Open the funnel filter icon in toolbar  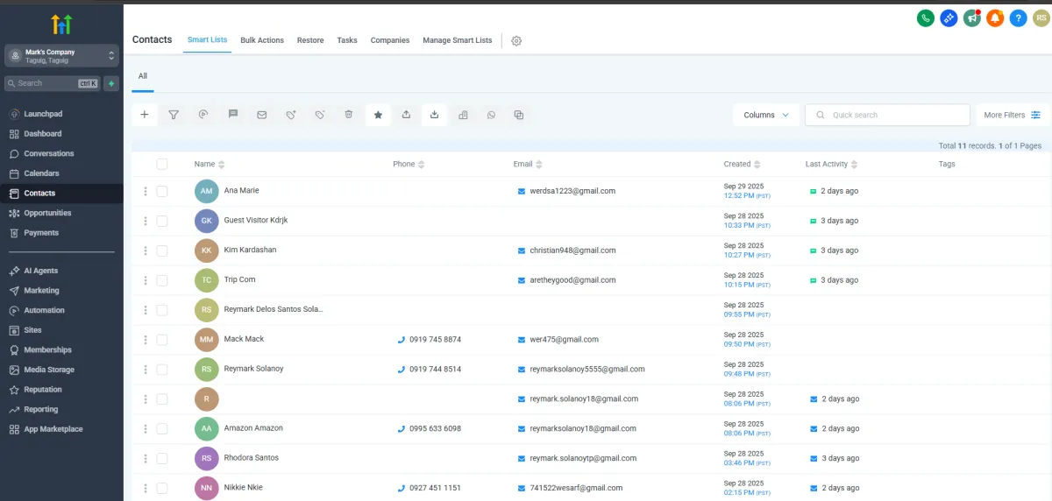174,115
